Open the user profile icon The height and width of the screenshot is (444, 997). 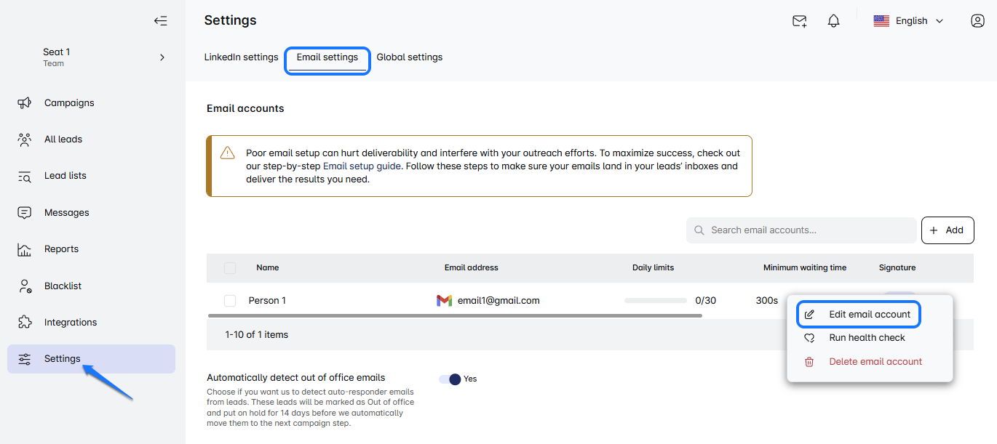(x=977, y=21)
